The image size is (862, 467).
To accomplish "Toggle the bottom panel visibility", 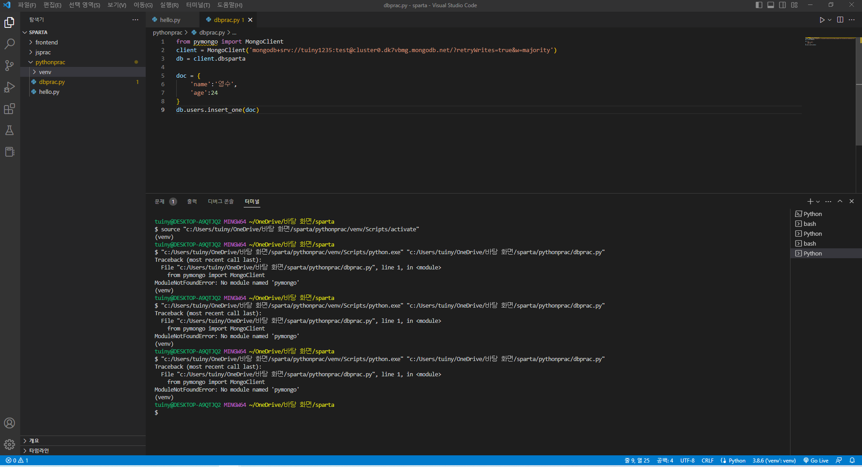I will 771,5.
